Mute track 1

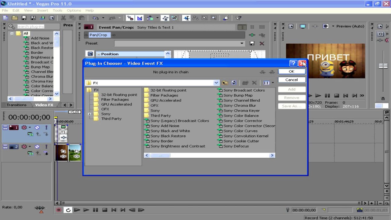37,127
